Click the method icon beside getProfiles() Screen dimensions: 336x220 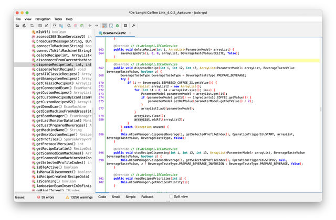(34, 139)
